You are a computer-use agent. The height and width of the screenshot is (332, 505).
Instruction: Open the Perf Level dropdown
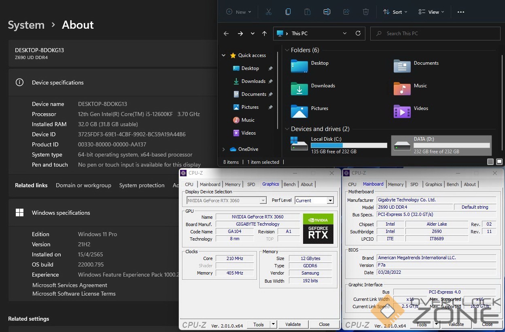coord(314,201)
